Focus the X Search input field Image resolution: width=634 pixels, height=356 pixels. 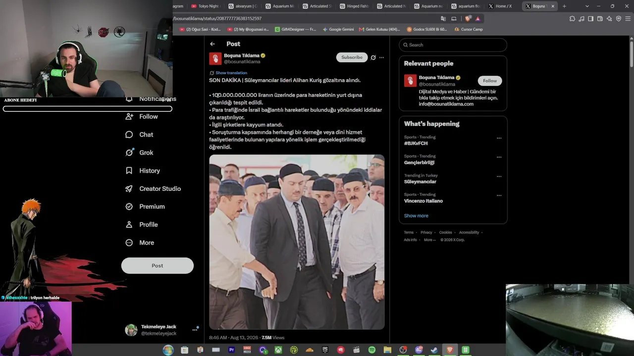tap(453, 45)
